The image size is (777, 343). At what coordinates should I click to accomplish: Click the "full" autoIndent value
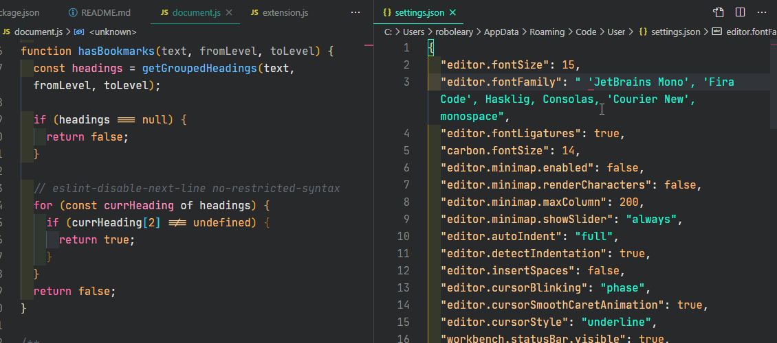coord(593,236)
